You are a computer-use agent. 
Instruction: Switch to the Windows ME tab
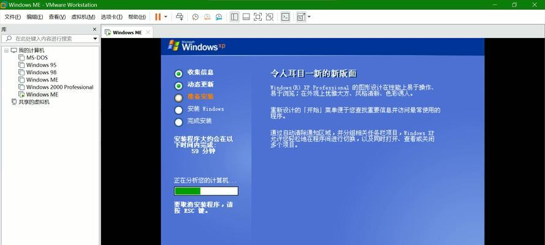[127, 32]
